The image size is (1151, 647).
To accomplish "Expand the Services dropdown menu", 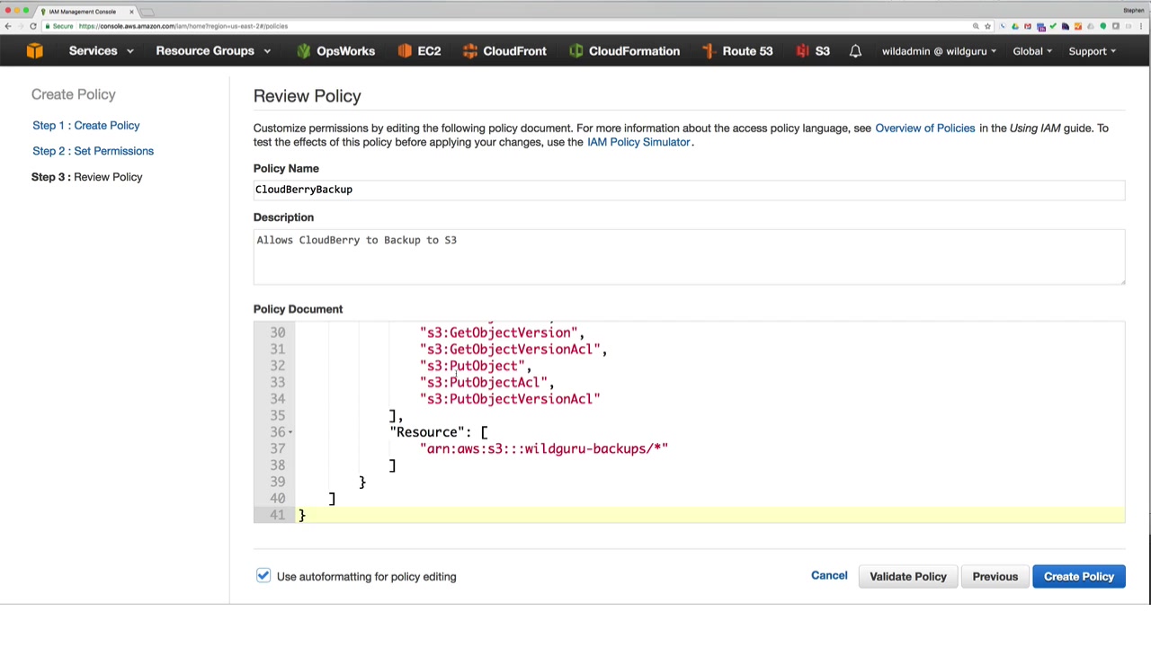I will click(x=101, y=51).
